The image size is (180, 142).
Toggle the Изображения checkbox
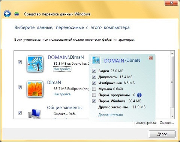pyautogui.click(x=94, y=83)
